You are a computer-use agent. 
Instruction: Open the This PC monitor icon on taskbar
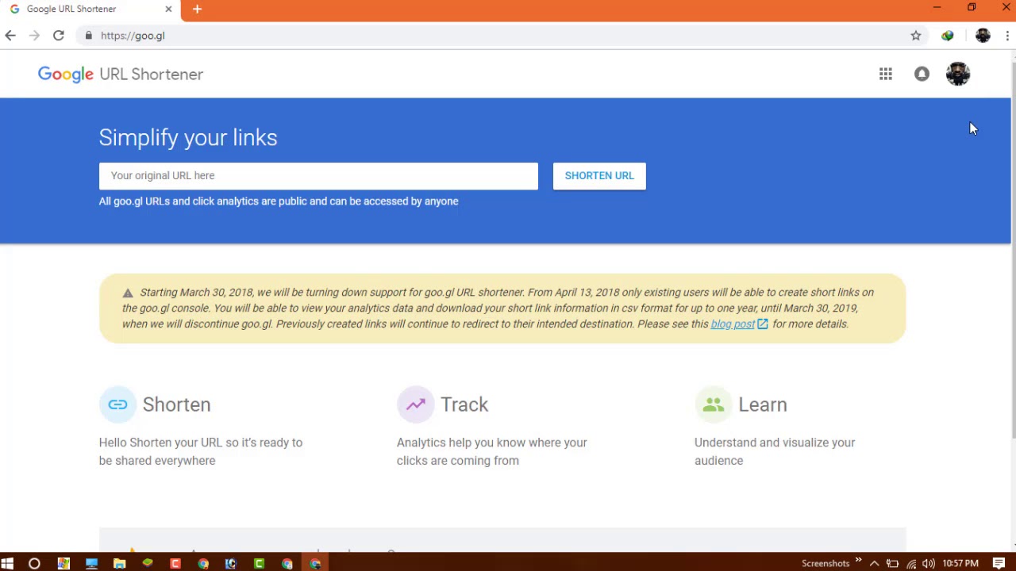[91, 563]
